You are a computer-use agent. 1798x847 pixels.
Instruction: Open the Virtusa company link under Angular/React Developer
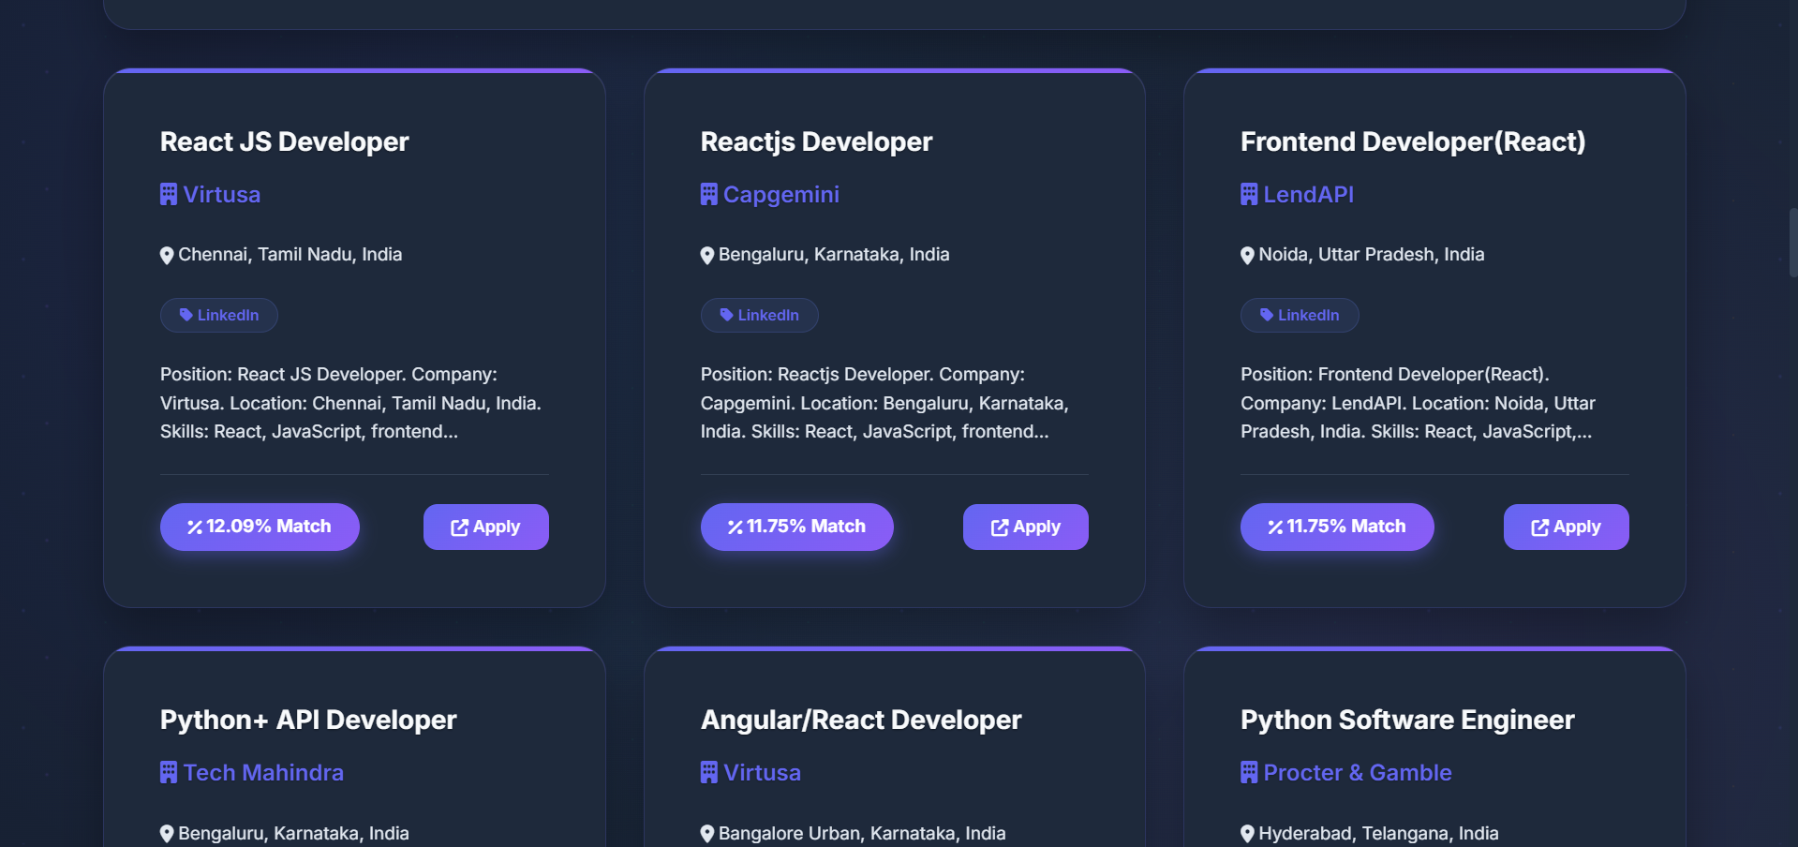point(763,772)
